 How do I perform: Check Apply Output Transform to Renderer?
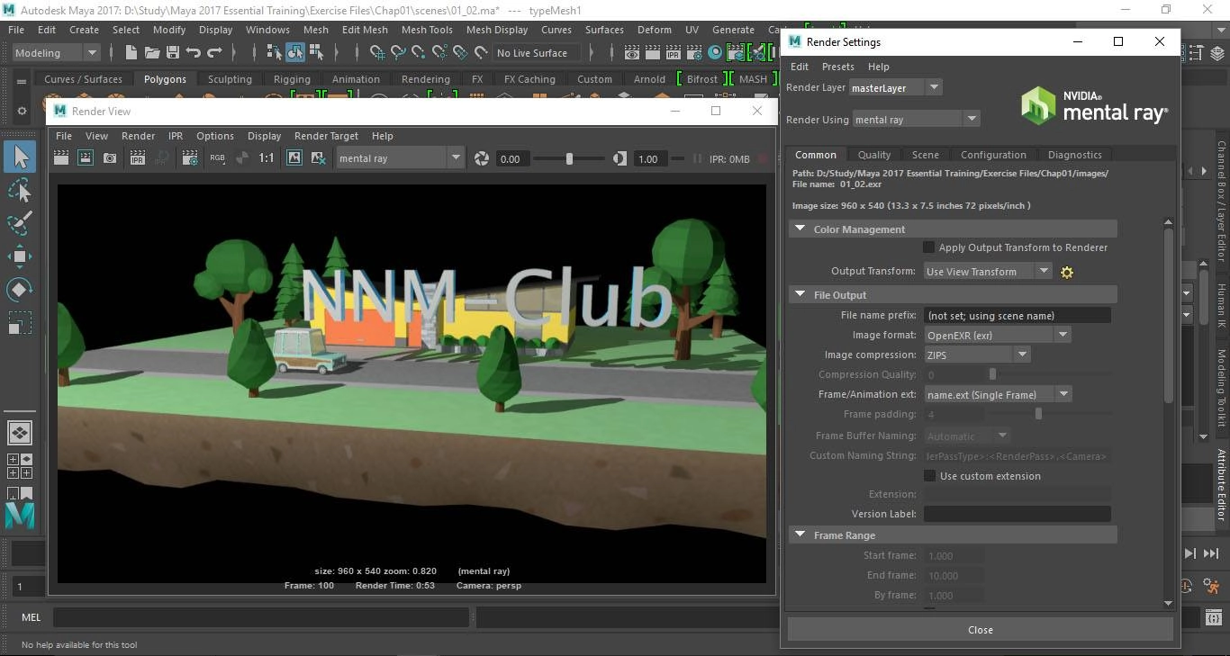929,247
